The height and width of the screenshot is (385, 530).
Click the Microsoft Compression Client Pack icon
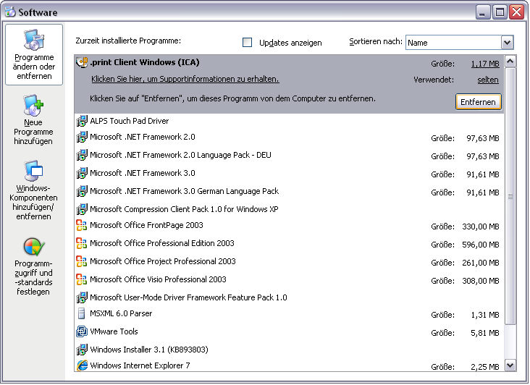click(x=82, y=209)
